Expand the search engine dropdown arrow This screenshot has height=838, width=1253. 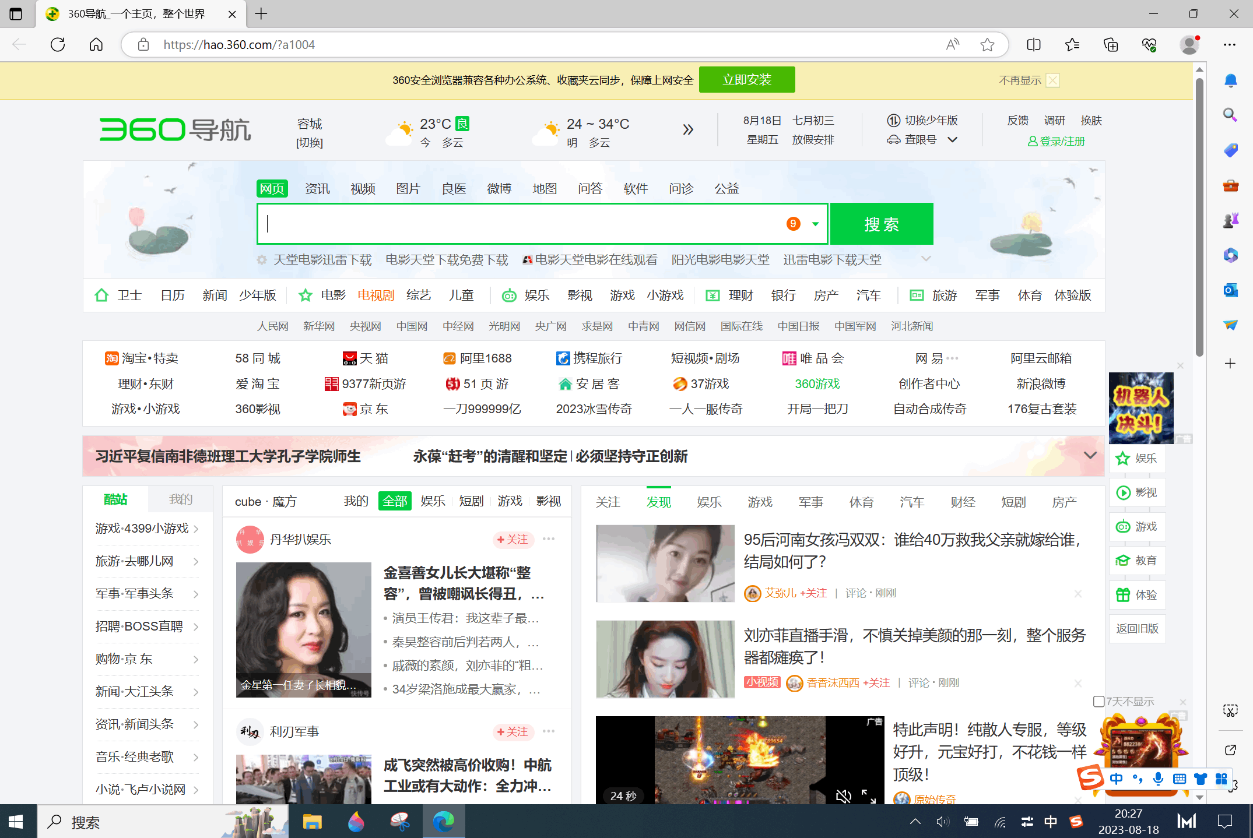(x=815, y=224)
